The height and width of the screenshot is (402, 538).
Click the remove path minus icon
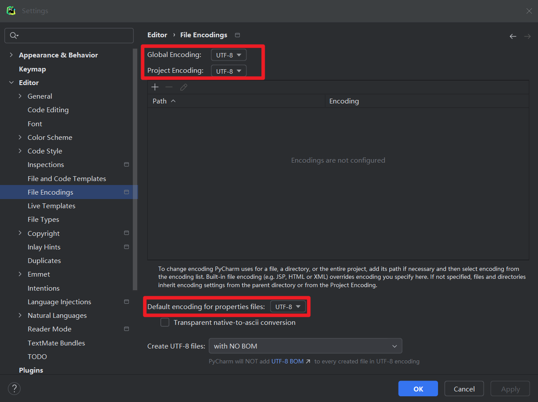pyautogui.click(x=169, y=87)
